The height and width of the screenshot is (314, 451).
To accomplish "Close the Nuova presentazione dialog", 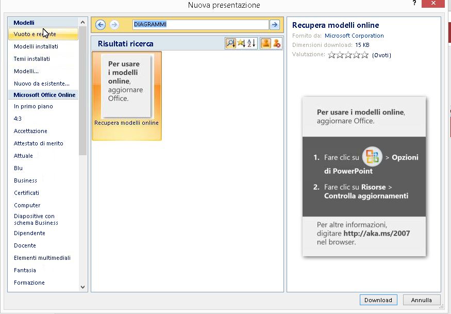I will point(433,4).
